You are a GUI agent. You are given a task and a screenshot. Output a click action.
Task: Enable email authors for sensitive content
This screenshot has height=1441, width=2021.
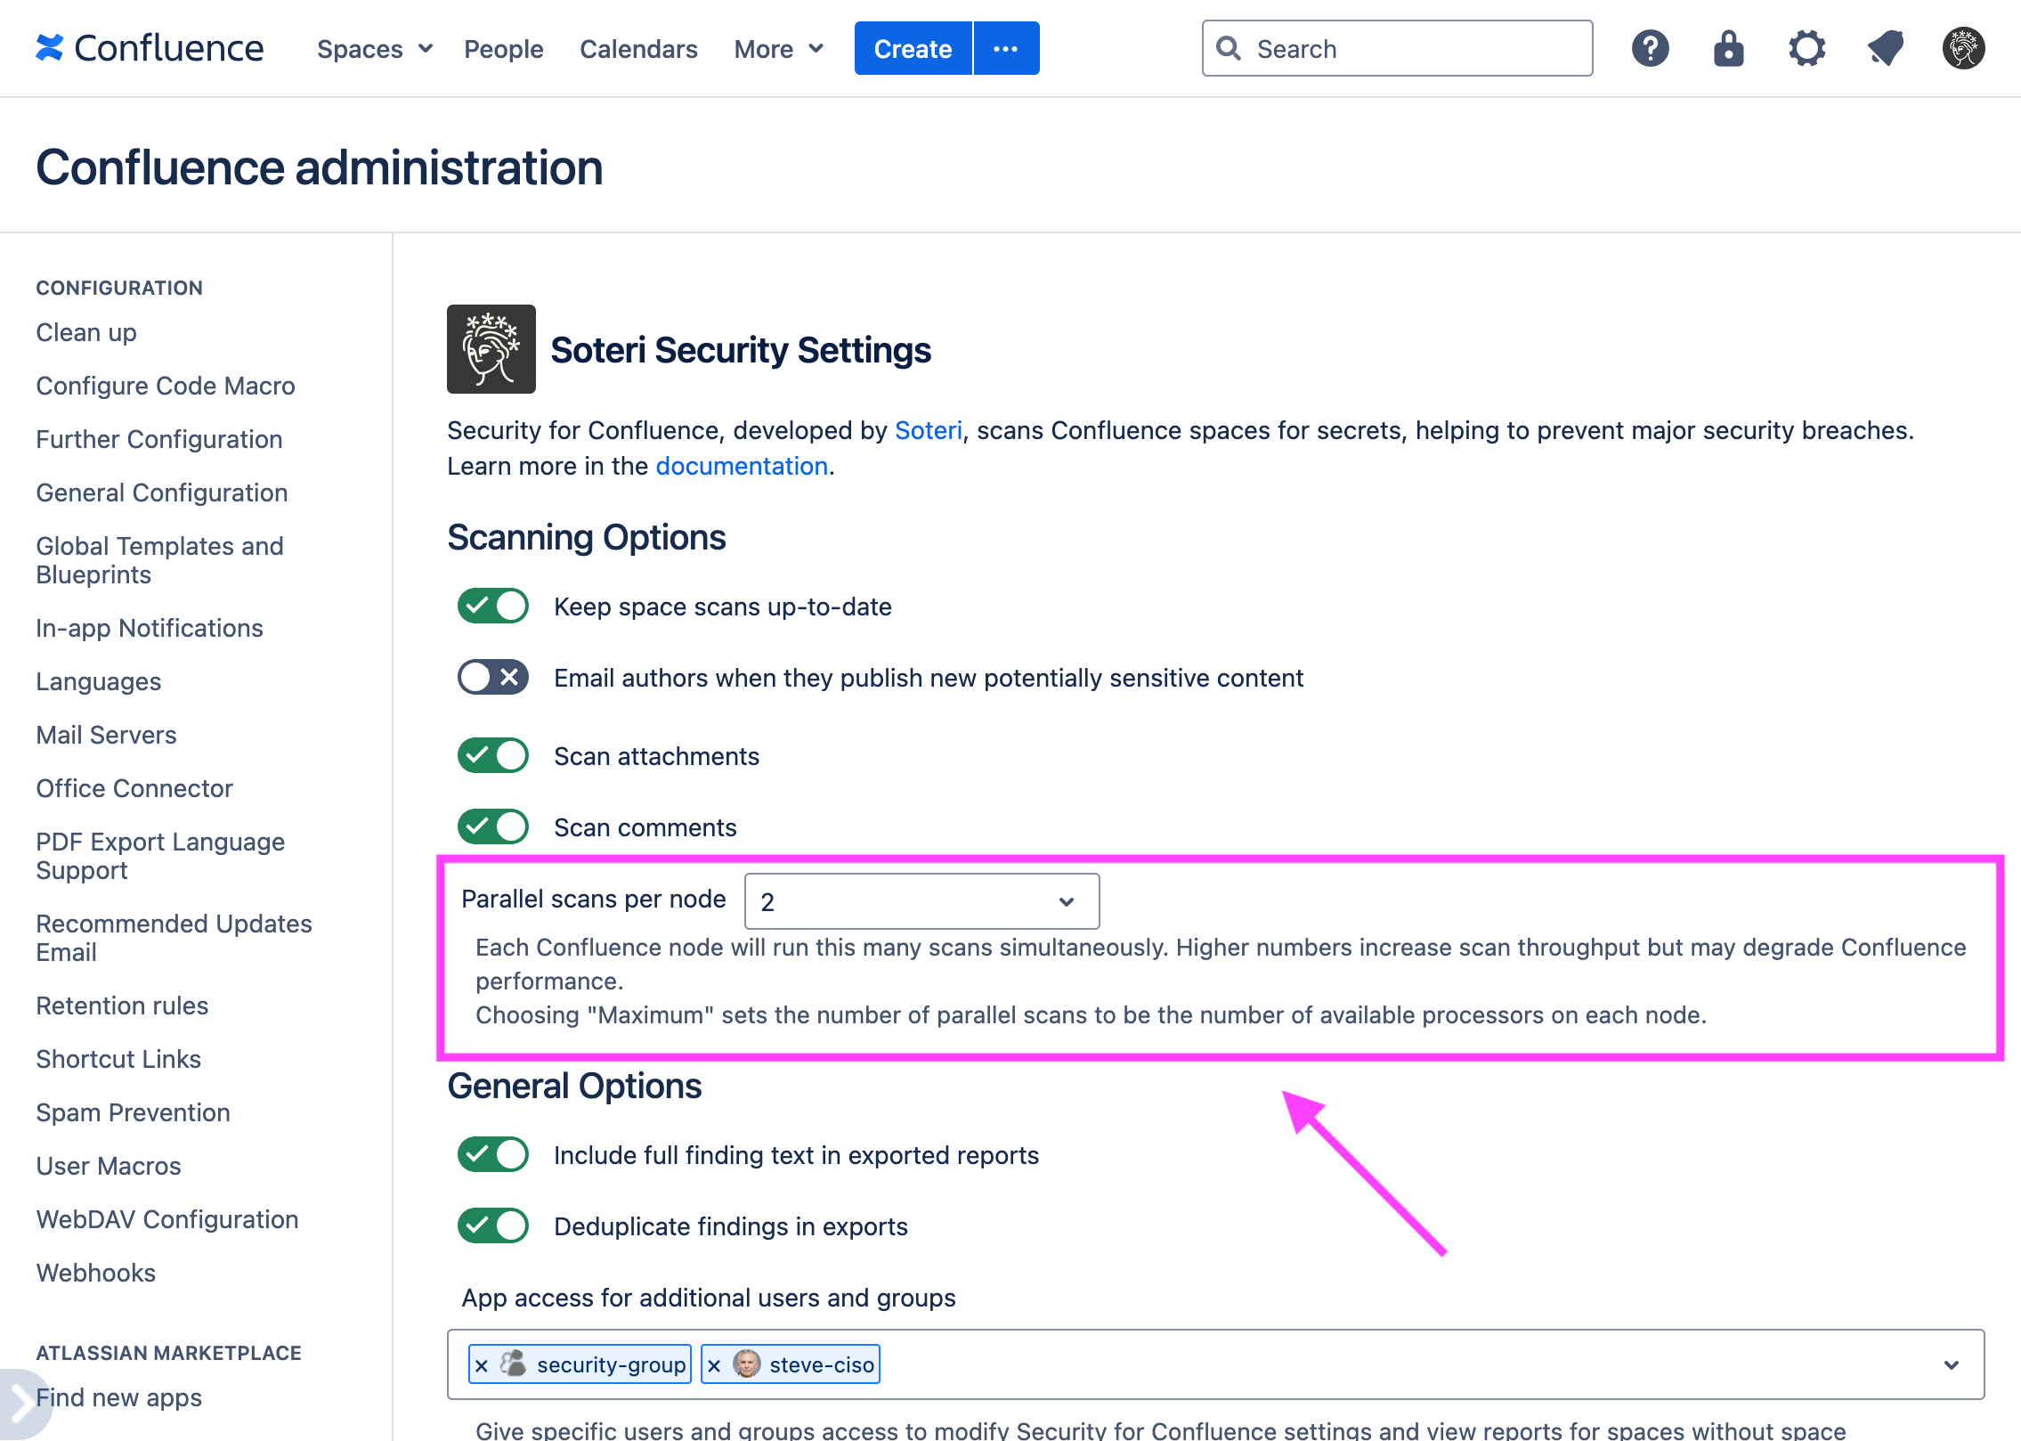[x=491, y=677]
